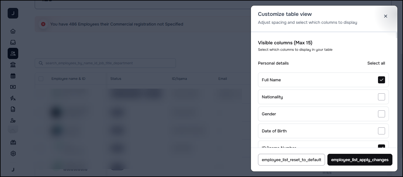403x177 pixels.
Task: Open the Home icon in sidebar
Action: pyautogui.click(x=13, y=31)
